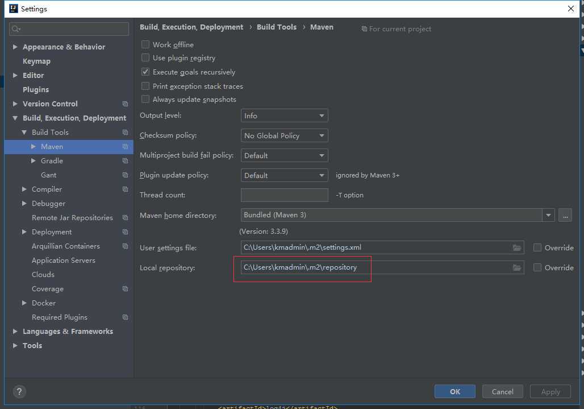This screenshot has width=584, height=409.
Task: Click the per-project icon next to Remote Jar Repositories
Action: point(125,218)
